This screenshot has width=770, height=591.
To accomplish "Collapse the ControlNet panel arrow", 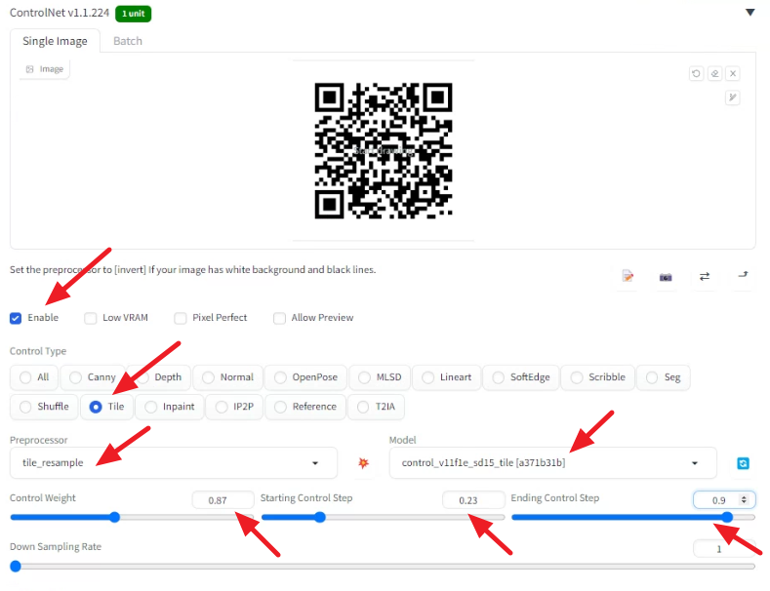I will pyautogui.click(x=750, y=13).
